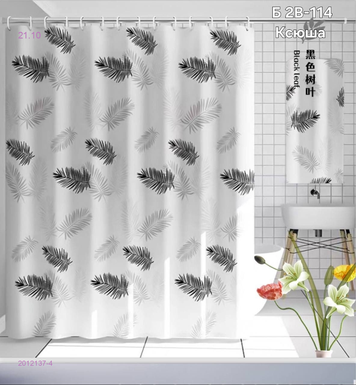
Task: Click the pink "21.10" date label
Action: point(29,35)
